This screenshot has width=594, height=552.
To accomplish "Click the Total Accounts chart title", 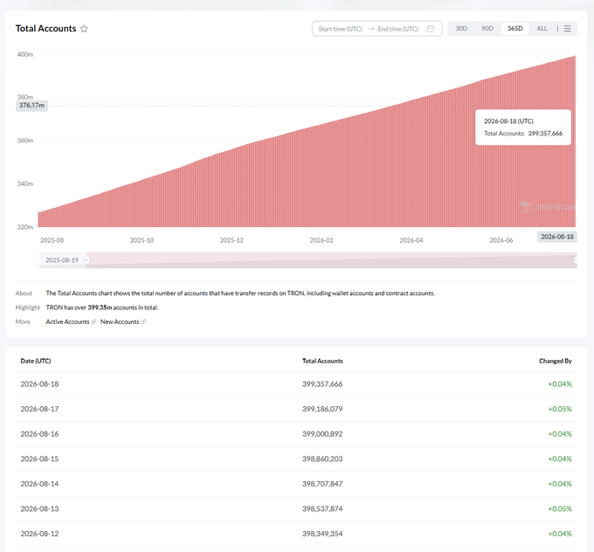I will 45,29.
